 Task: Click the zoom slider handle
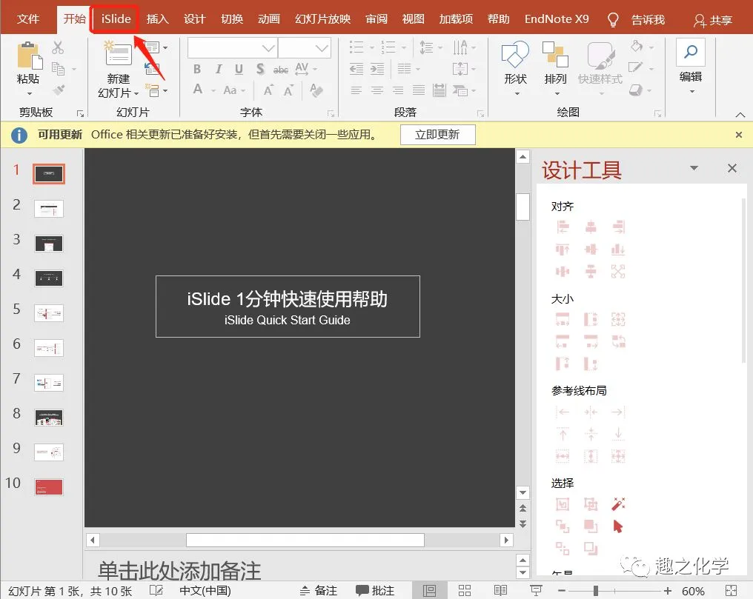[595, 591]
